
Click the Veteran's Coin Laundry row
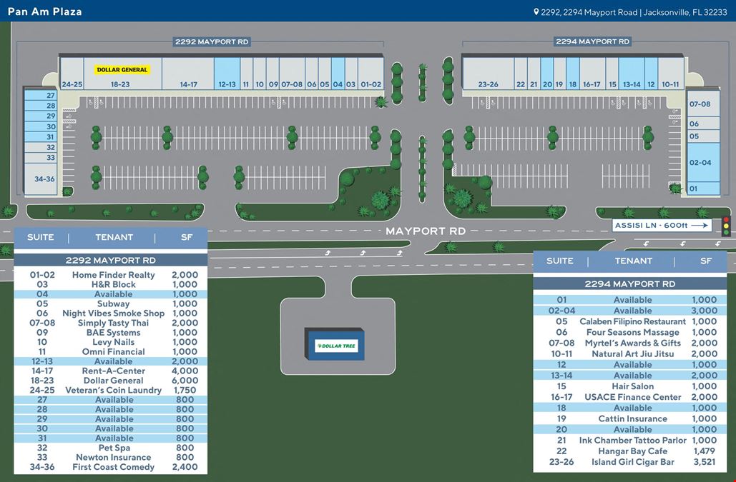pyautogui.click(x=111, y=390)
